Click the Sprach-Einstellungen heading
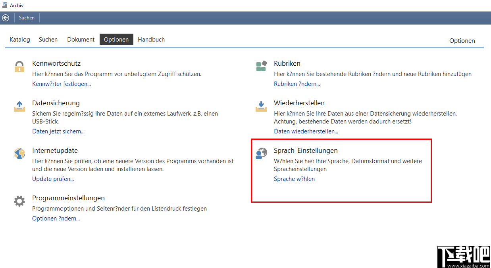The image size is (491, 268). [x=306, y=150]
